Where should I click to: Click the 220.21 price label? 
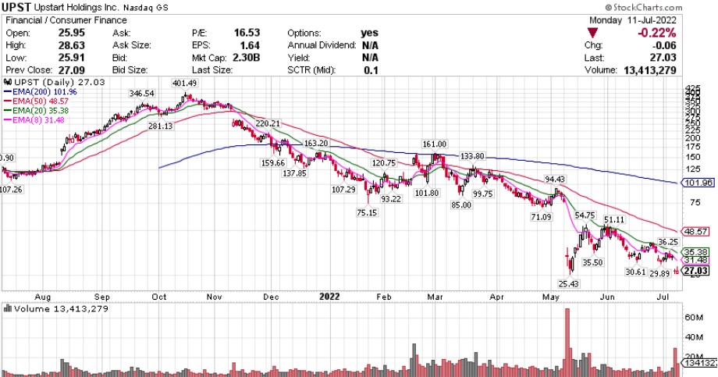click(x=268, y=123)
